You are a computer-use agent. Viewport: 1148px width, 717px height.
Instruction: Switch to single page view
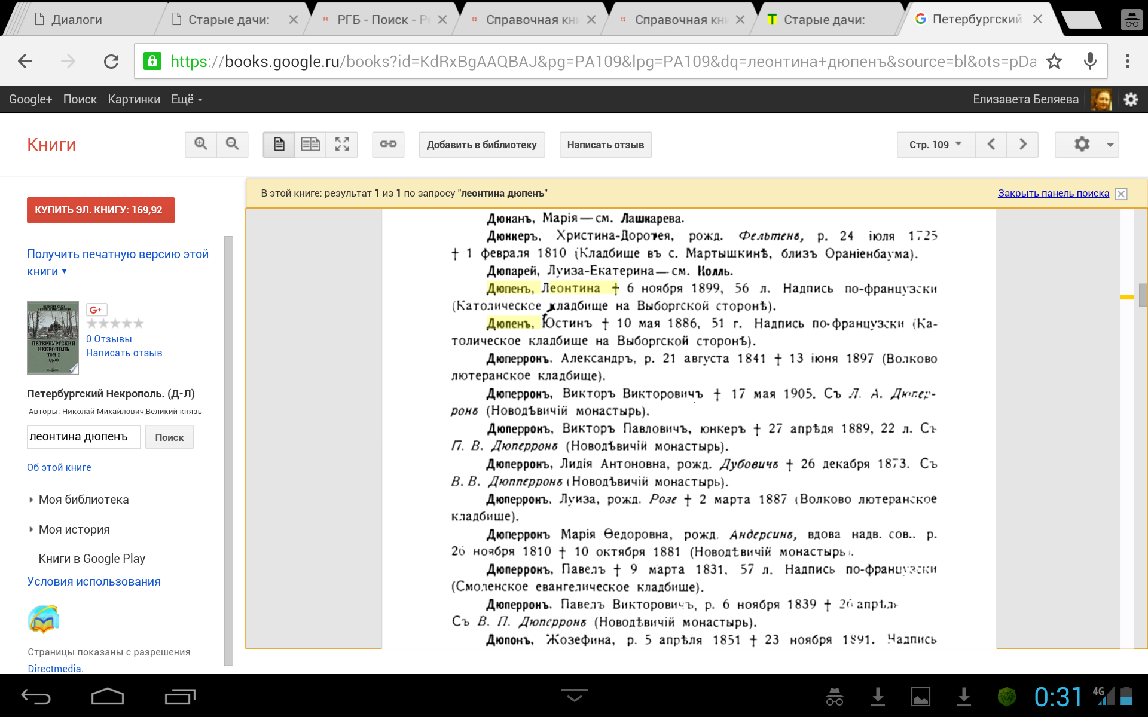pos(279,144)
